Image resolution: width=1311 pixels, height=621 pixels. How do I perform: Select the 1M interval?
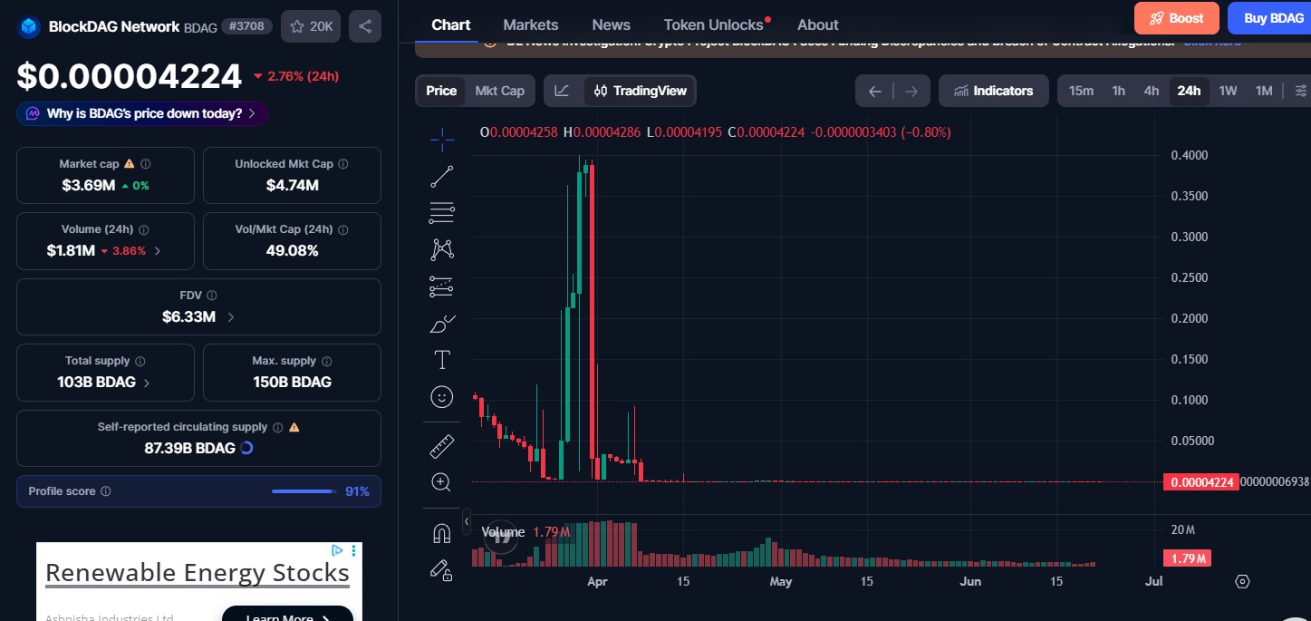coord(1264,91)
